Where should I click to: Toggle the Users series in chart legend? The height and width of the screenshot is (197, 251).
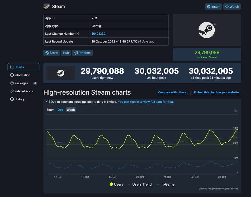pyautogui.click(x=116, y=184)
